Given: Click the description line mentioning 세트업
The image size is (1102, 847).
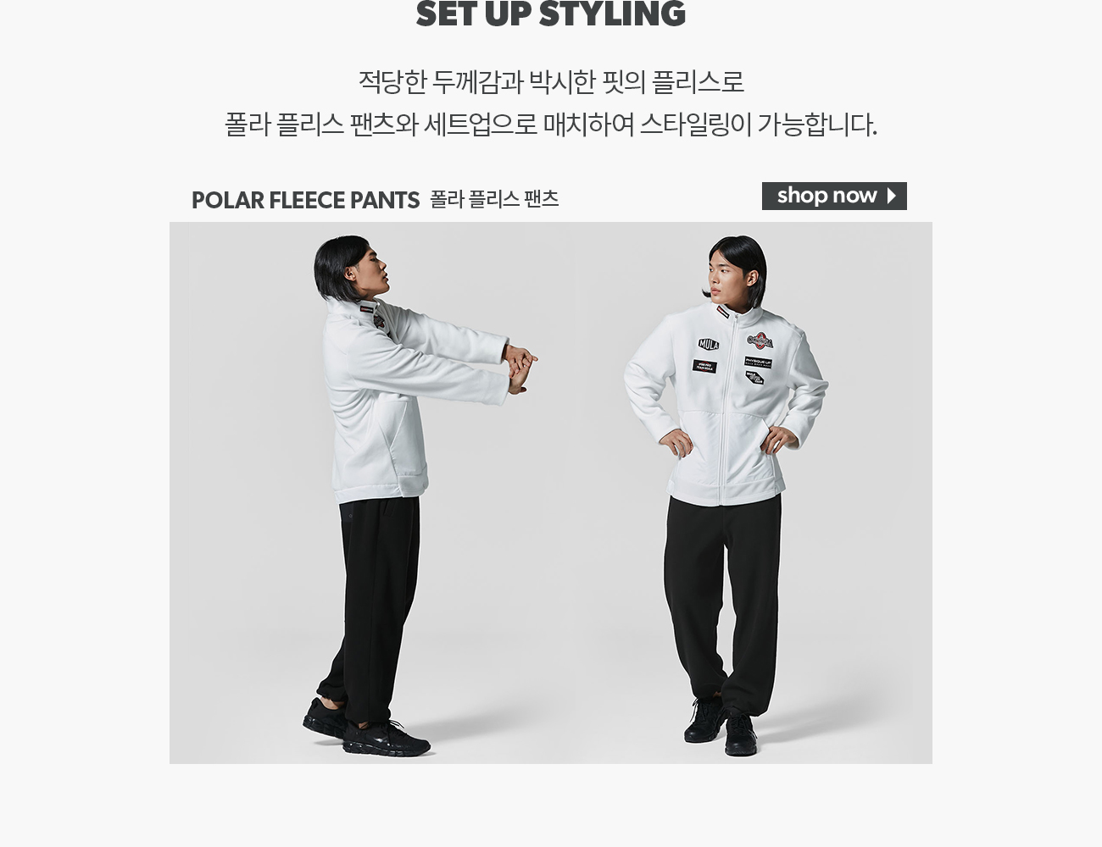Looking at the screenshot, I should click(551, 125).
